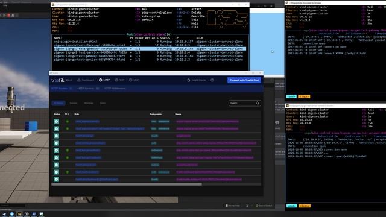386x217 pixels.
Task: Click status icon of second router row
Action: point(56,128)
